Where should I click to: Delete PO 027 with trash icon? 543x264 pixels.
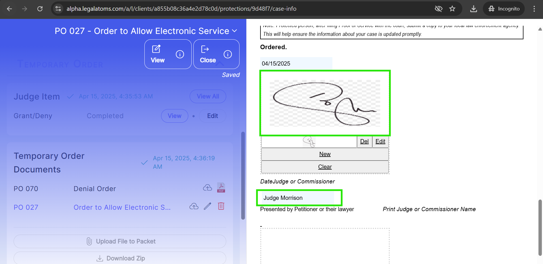[x=221, y=206]
